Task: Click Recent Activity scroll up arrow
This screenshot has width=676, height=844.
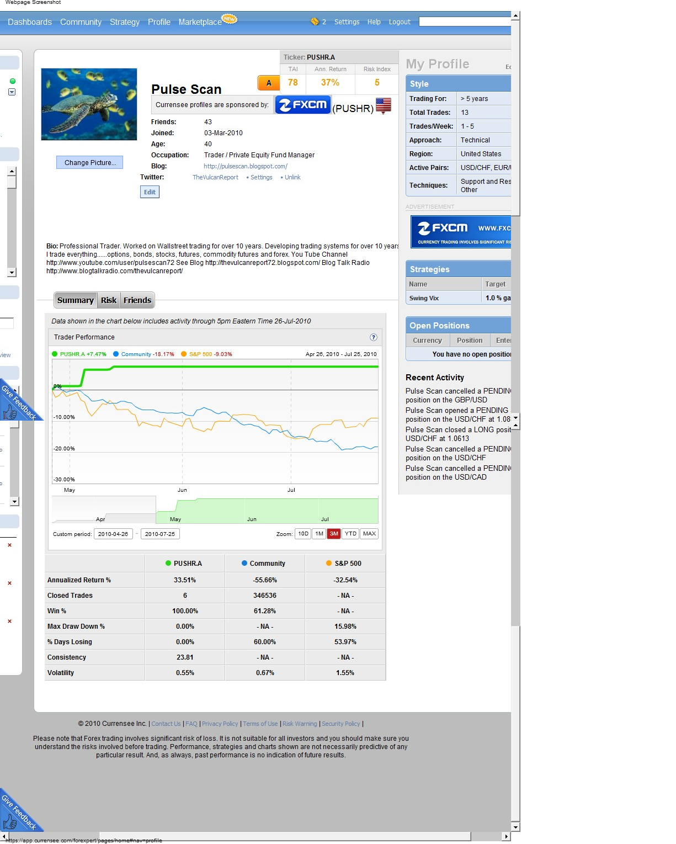Action: 515,426
